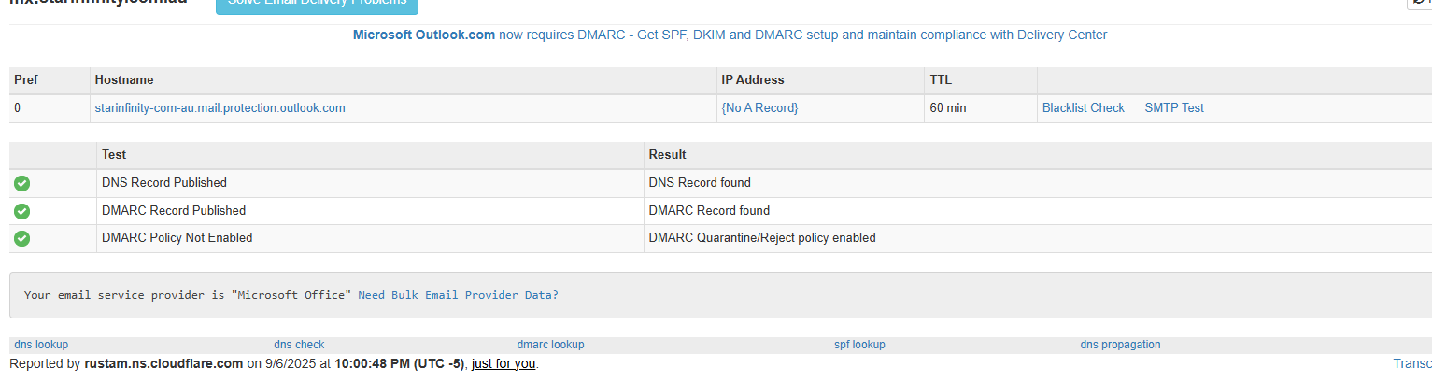Start the SMTP Test link
The image size is (1432, 382).
1173,108
